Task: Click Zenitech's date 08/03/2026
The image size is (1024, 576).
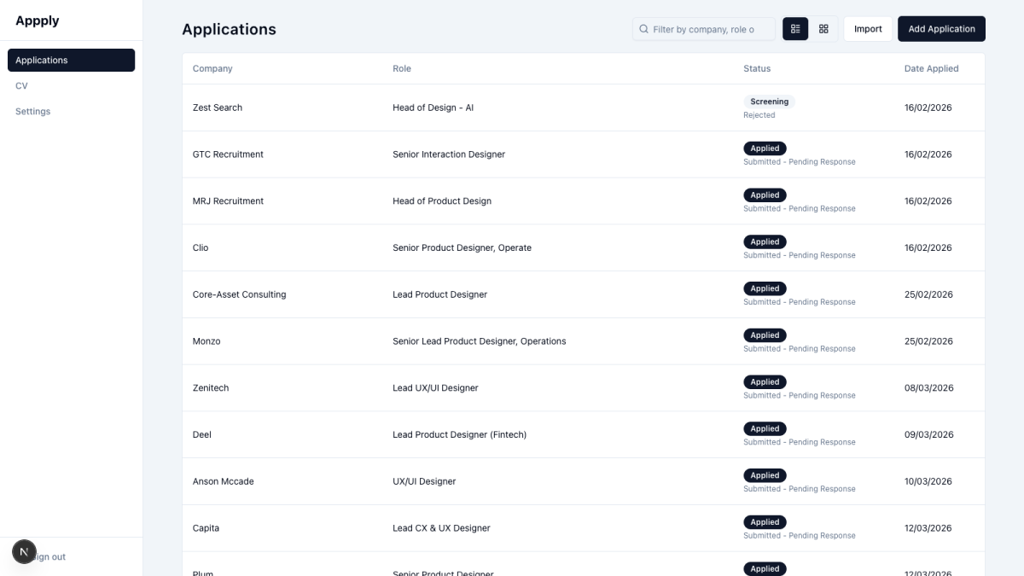Action: coord(928,388)
